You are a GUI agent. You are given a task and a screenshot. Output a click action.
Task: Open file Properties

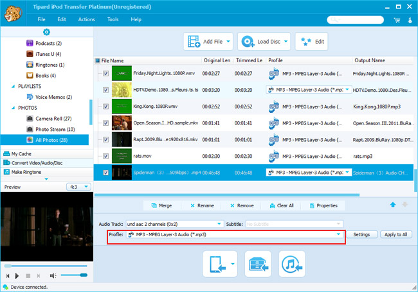323,205
